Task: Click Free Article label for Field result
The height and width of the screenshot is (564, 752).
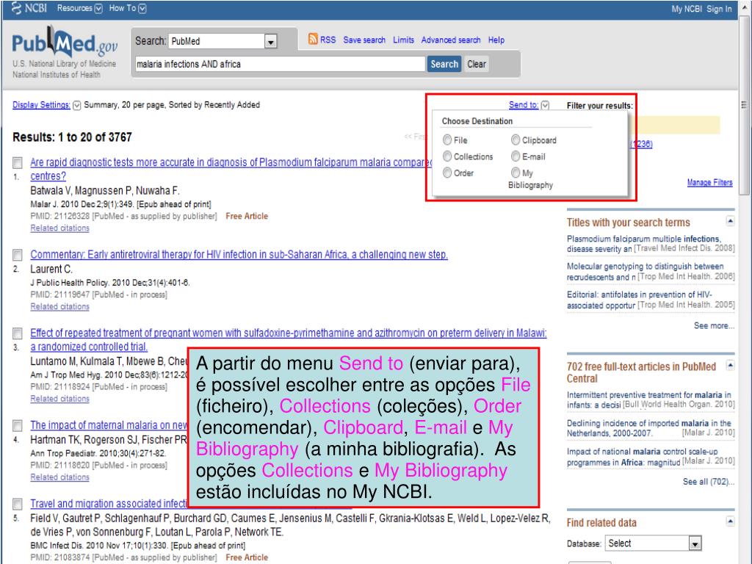Action: 247,557
